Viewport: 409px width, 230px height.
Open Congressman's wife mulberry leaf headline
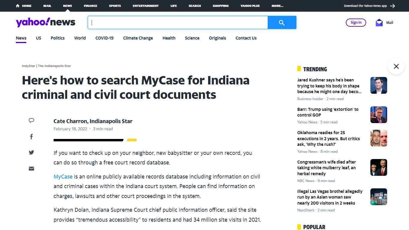(x=327, y=168)
